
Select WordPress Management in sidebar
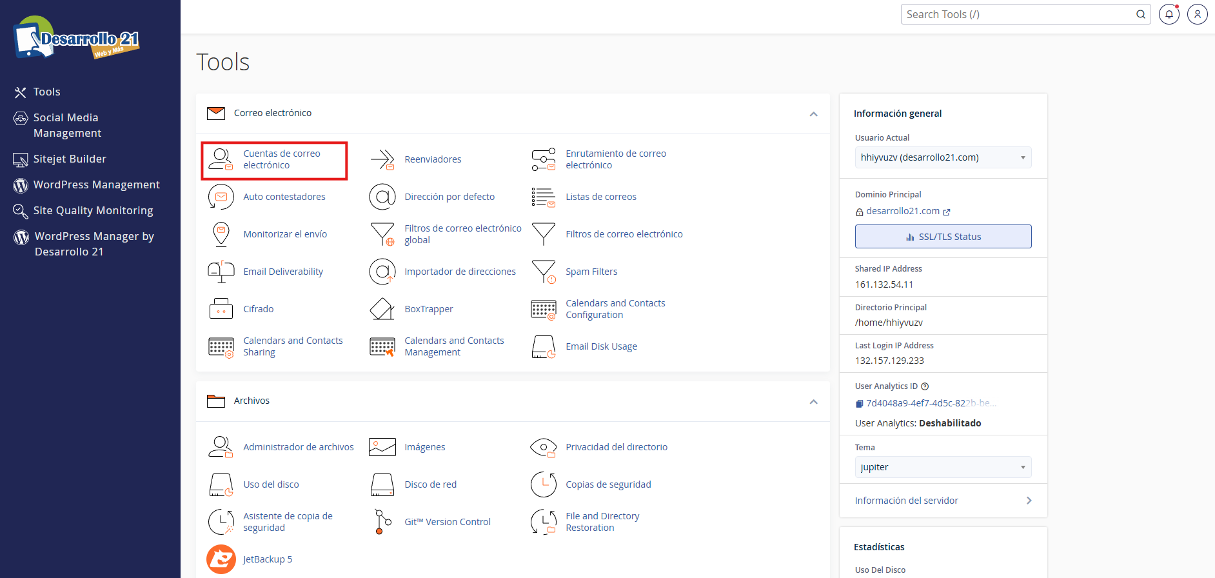pyautogui.click(x=96, y=184)
